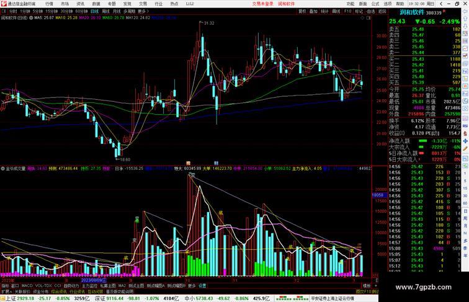The width and height of the screenshot is (469, 302).
Task: Click the four-way move arrows icon in sidebar
Action: tap(465, 141)
